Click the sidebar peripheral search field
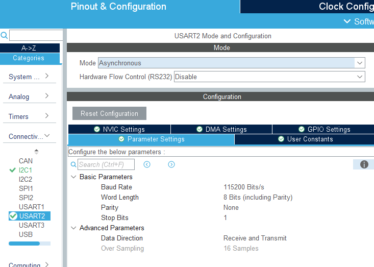 (x=36, y=35)
